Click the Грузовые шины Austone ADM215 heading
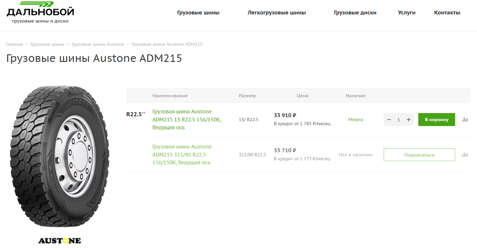This screenshot has height=250, width=477. [94, 58]
